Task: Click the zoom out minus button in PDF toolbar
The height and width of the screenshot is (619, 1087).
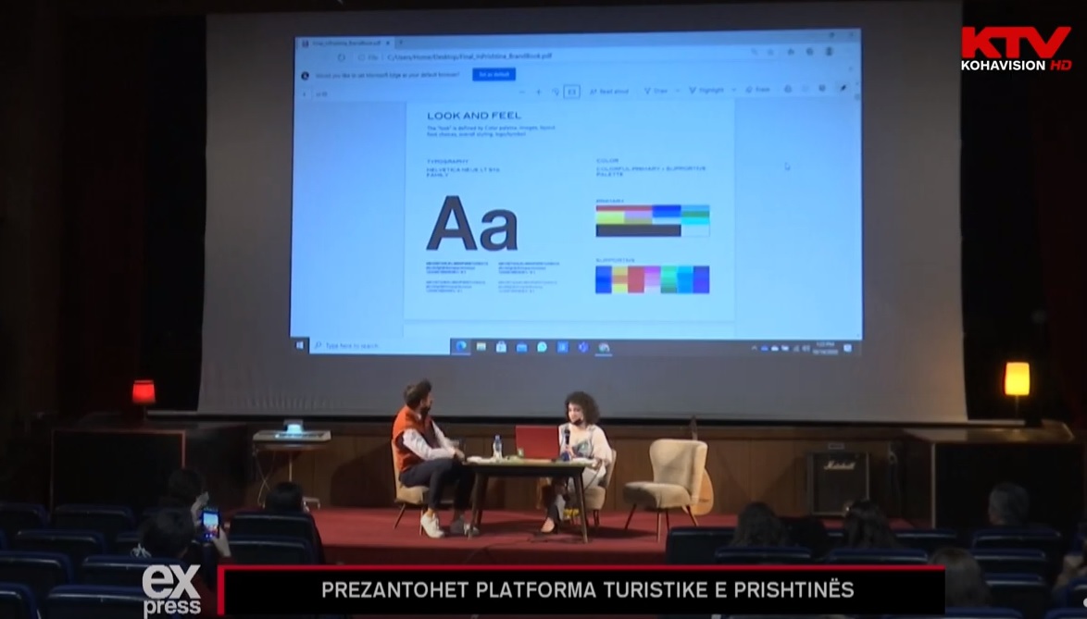Action: click(522, 92)
